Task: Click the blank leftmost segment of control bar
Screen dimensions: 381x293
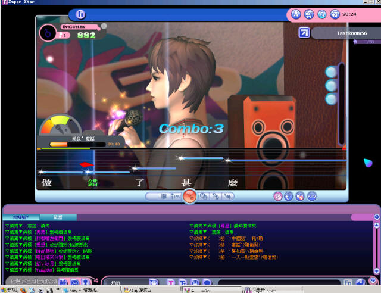Action: click(x=152, y=196)
